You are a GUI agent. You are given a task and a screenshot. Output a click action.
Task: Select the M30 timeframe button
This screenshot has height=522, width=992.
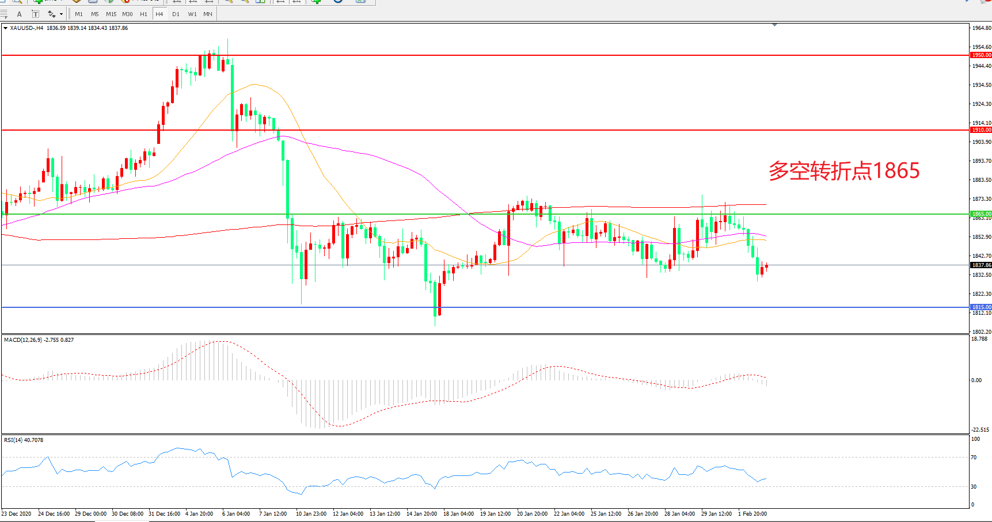click(x=127, y=14)
